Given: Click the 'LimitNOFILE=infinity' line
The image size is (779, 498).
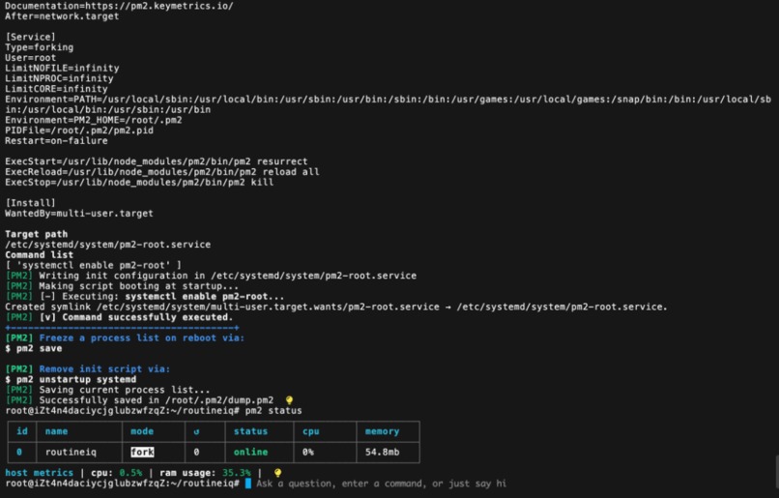Looking at the screenshot, I should click(62, 68).
